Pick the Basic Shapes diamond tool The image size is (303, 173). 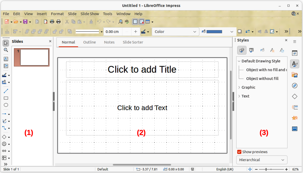point(4,137)
